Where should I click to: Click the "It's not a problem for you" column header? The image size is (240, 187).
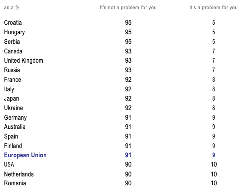(x=128, y=8)
